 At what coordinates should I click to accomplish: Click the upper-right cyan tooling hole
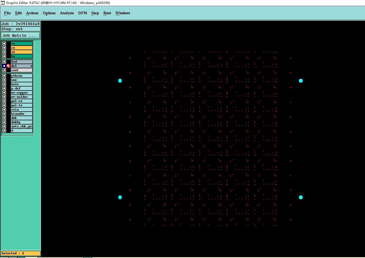coord(301,81)
